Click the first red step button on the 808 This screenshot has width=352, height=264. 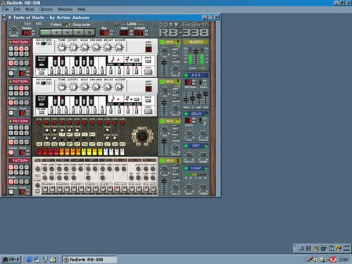pyautogui.click(x=39, y=151)
